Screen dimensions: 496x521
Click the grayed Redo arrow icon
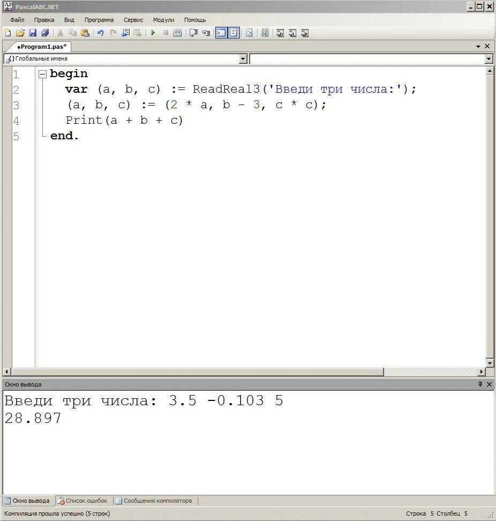point(113,33)
